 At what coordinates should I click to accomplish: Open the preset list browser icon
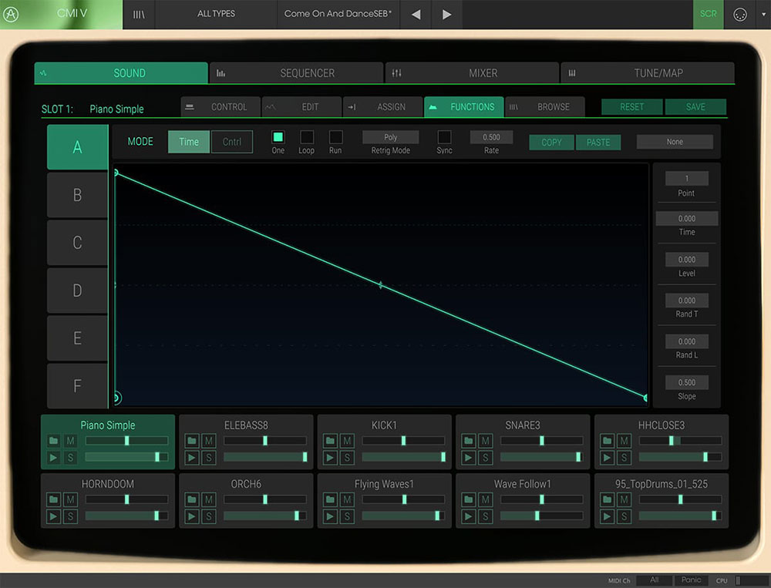tap(139, 14)
